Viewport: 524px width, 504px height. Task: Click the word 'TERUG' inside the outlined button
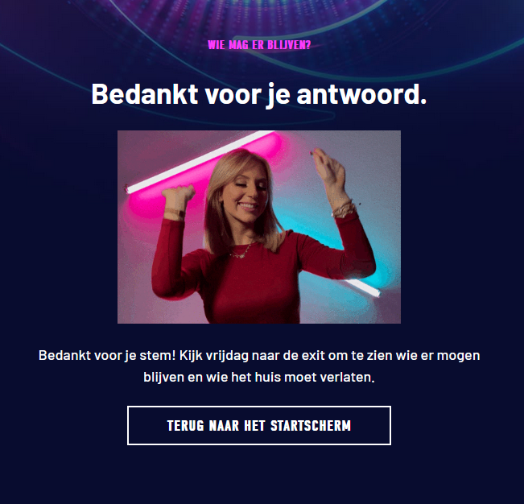[x=185, y=425]
